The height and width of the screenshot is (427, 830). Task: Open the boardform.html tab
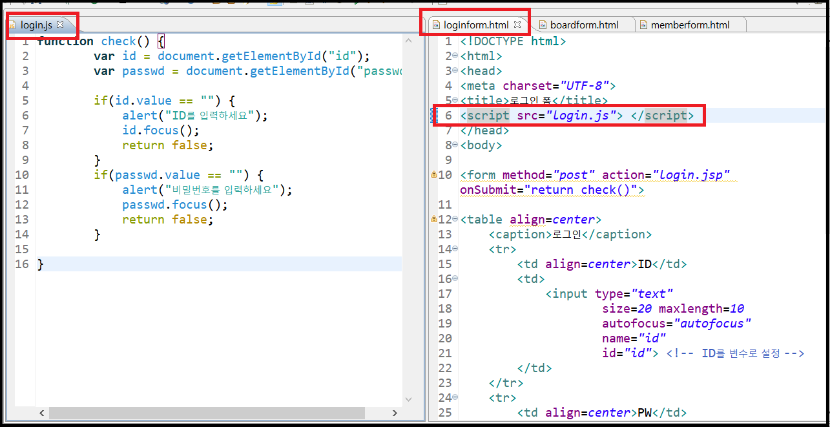(584, 25)
